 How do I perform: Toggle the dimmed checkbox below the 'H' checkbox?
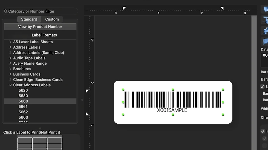point(264,139)
